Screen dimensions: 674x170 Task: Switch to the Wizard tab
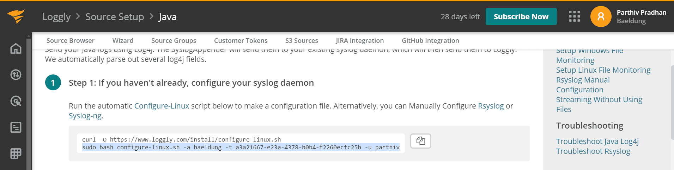click(123, 41)
